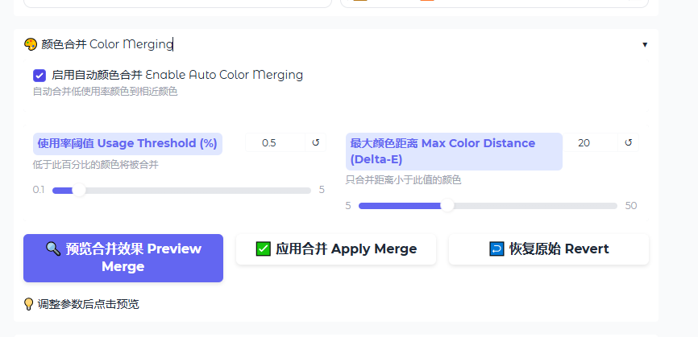The width and height of the screenshot is (698, 337).
Task: Click the green checkmark icon on Apply Merge
Action: pyautogui.click(x=263, y=249)
